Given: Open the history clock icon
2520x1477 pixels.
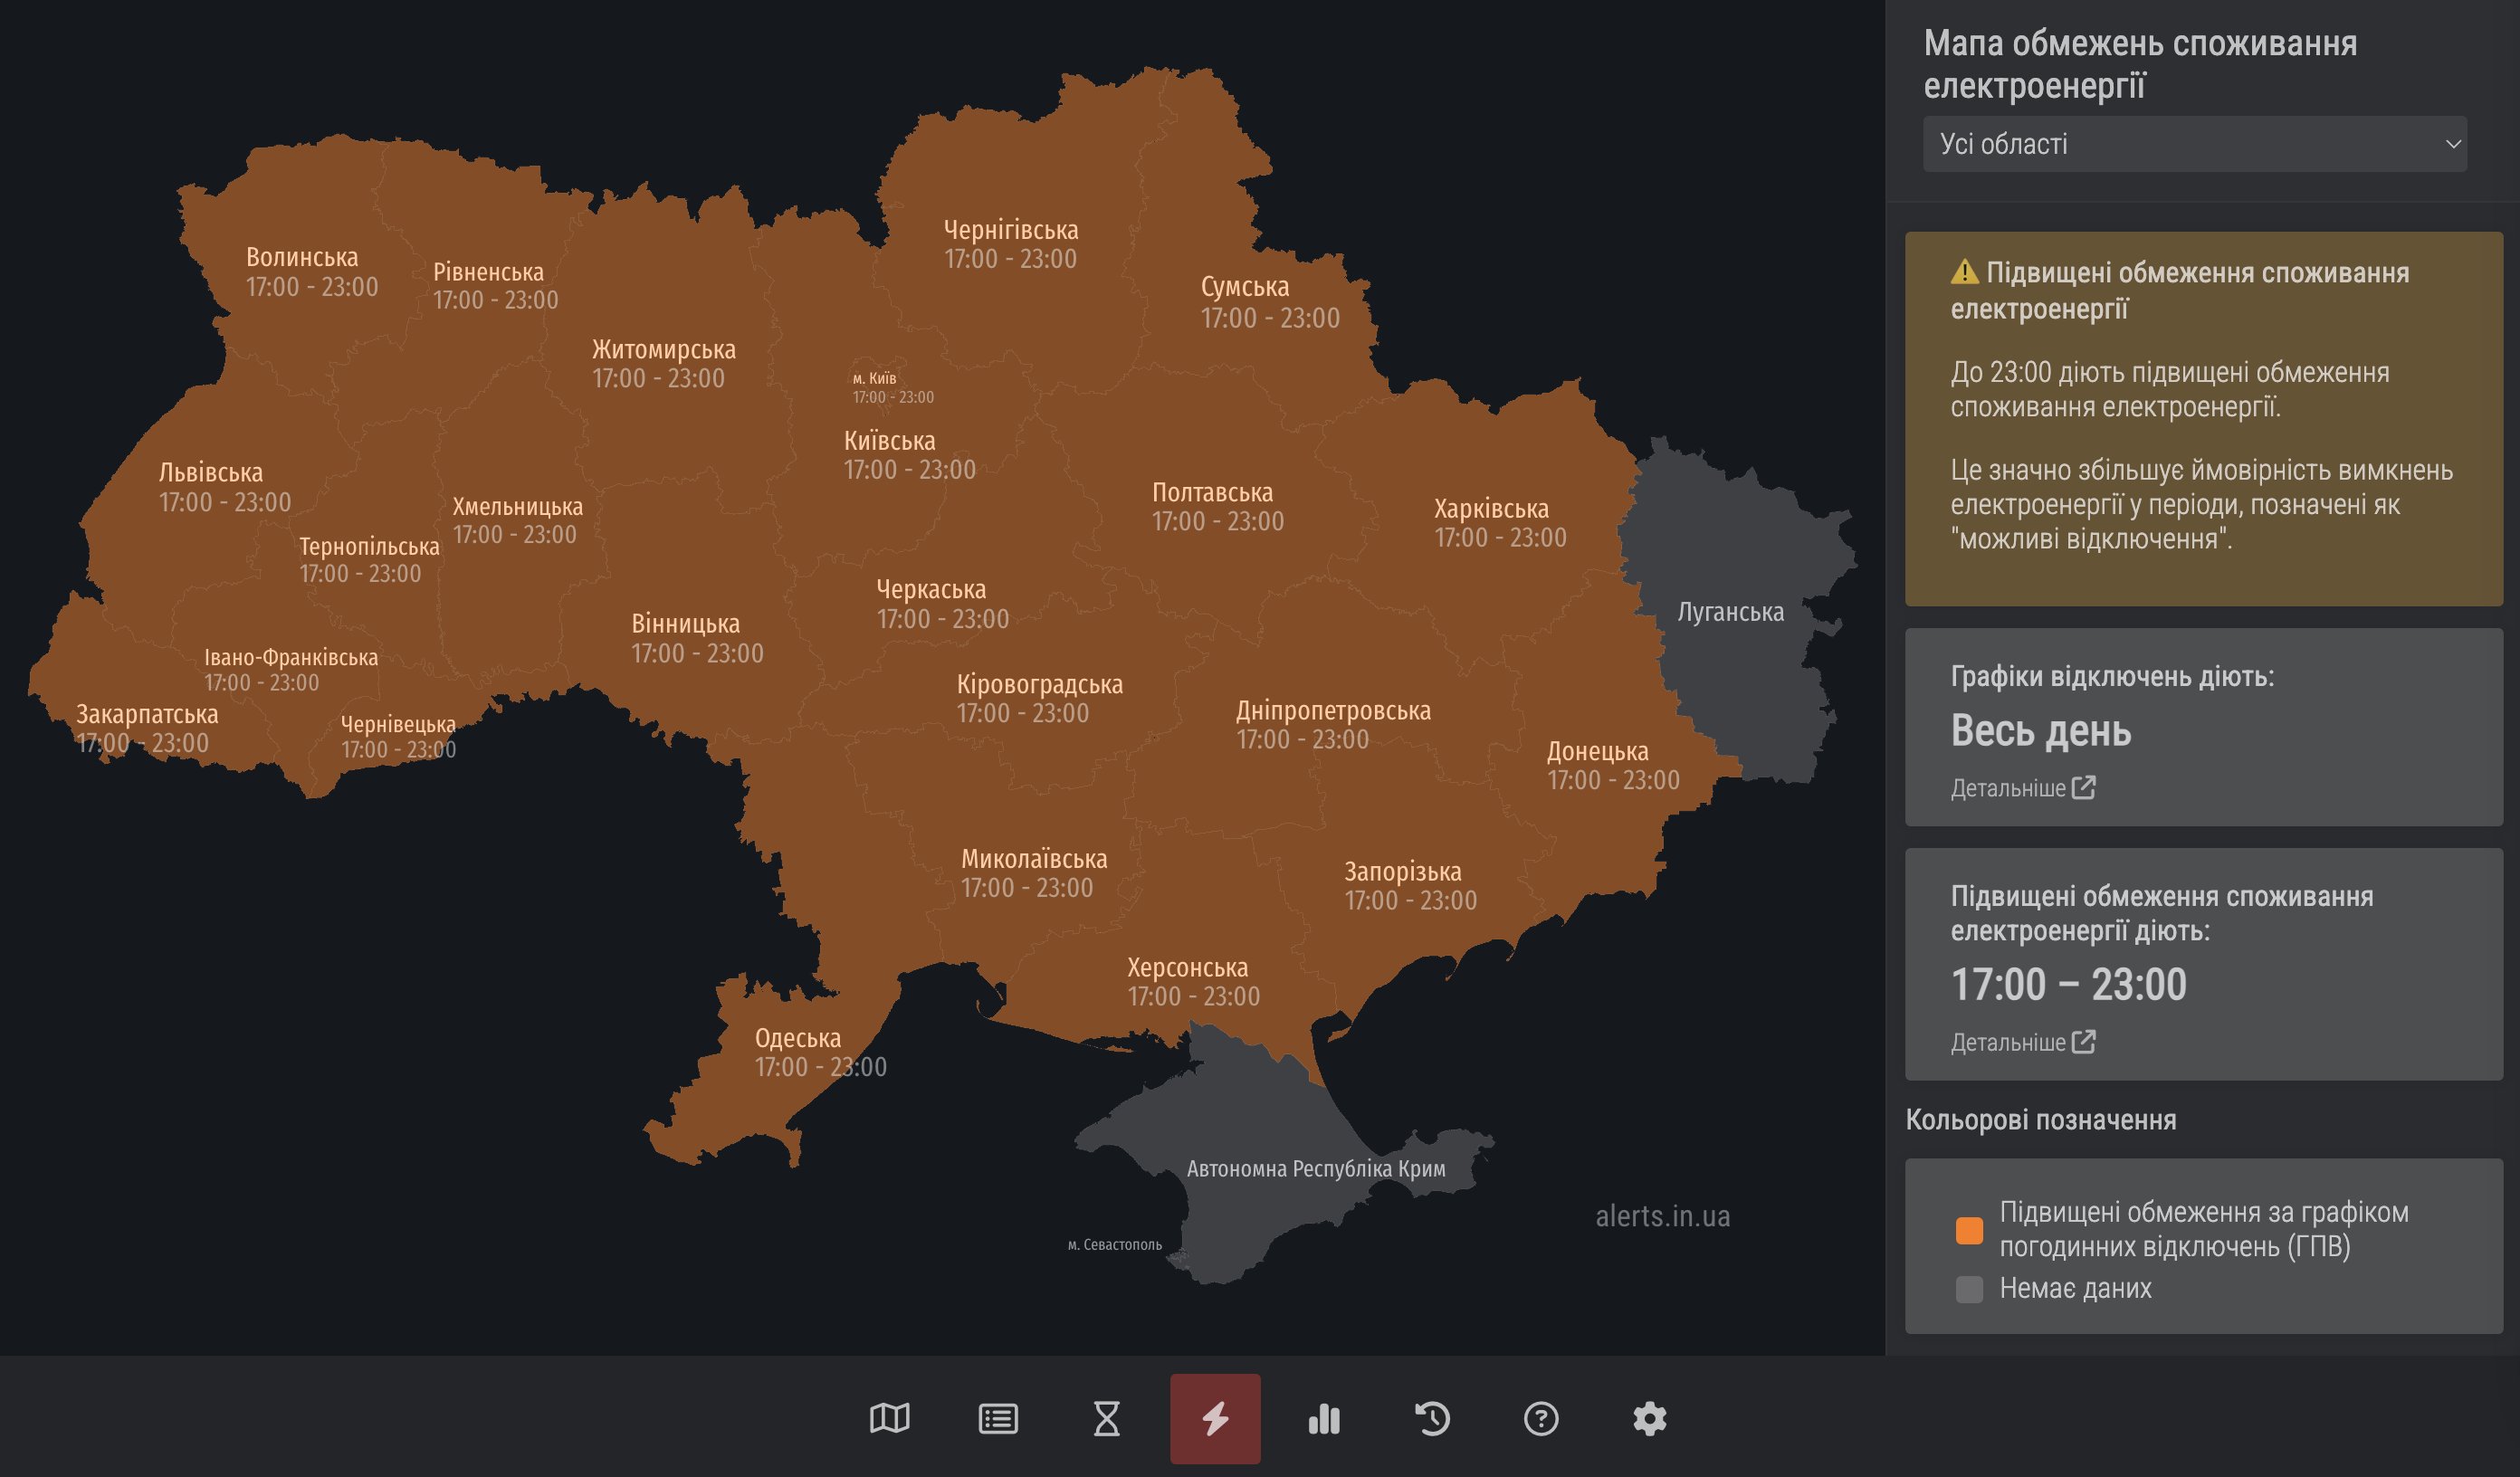Looking at the screenshot, I should (x=1432, y=1418).
